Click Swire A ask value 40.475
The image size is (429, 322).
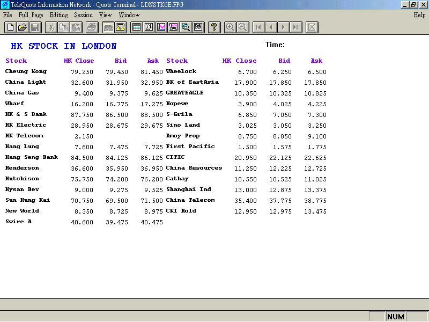pyautogui.click(x=152, y=222)
